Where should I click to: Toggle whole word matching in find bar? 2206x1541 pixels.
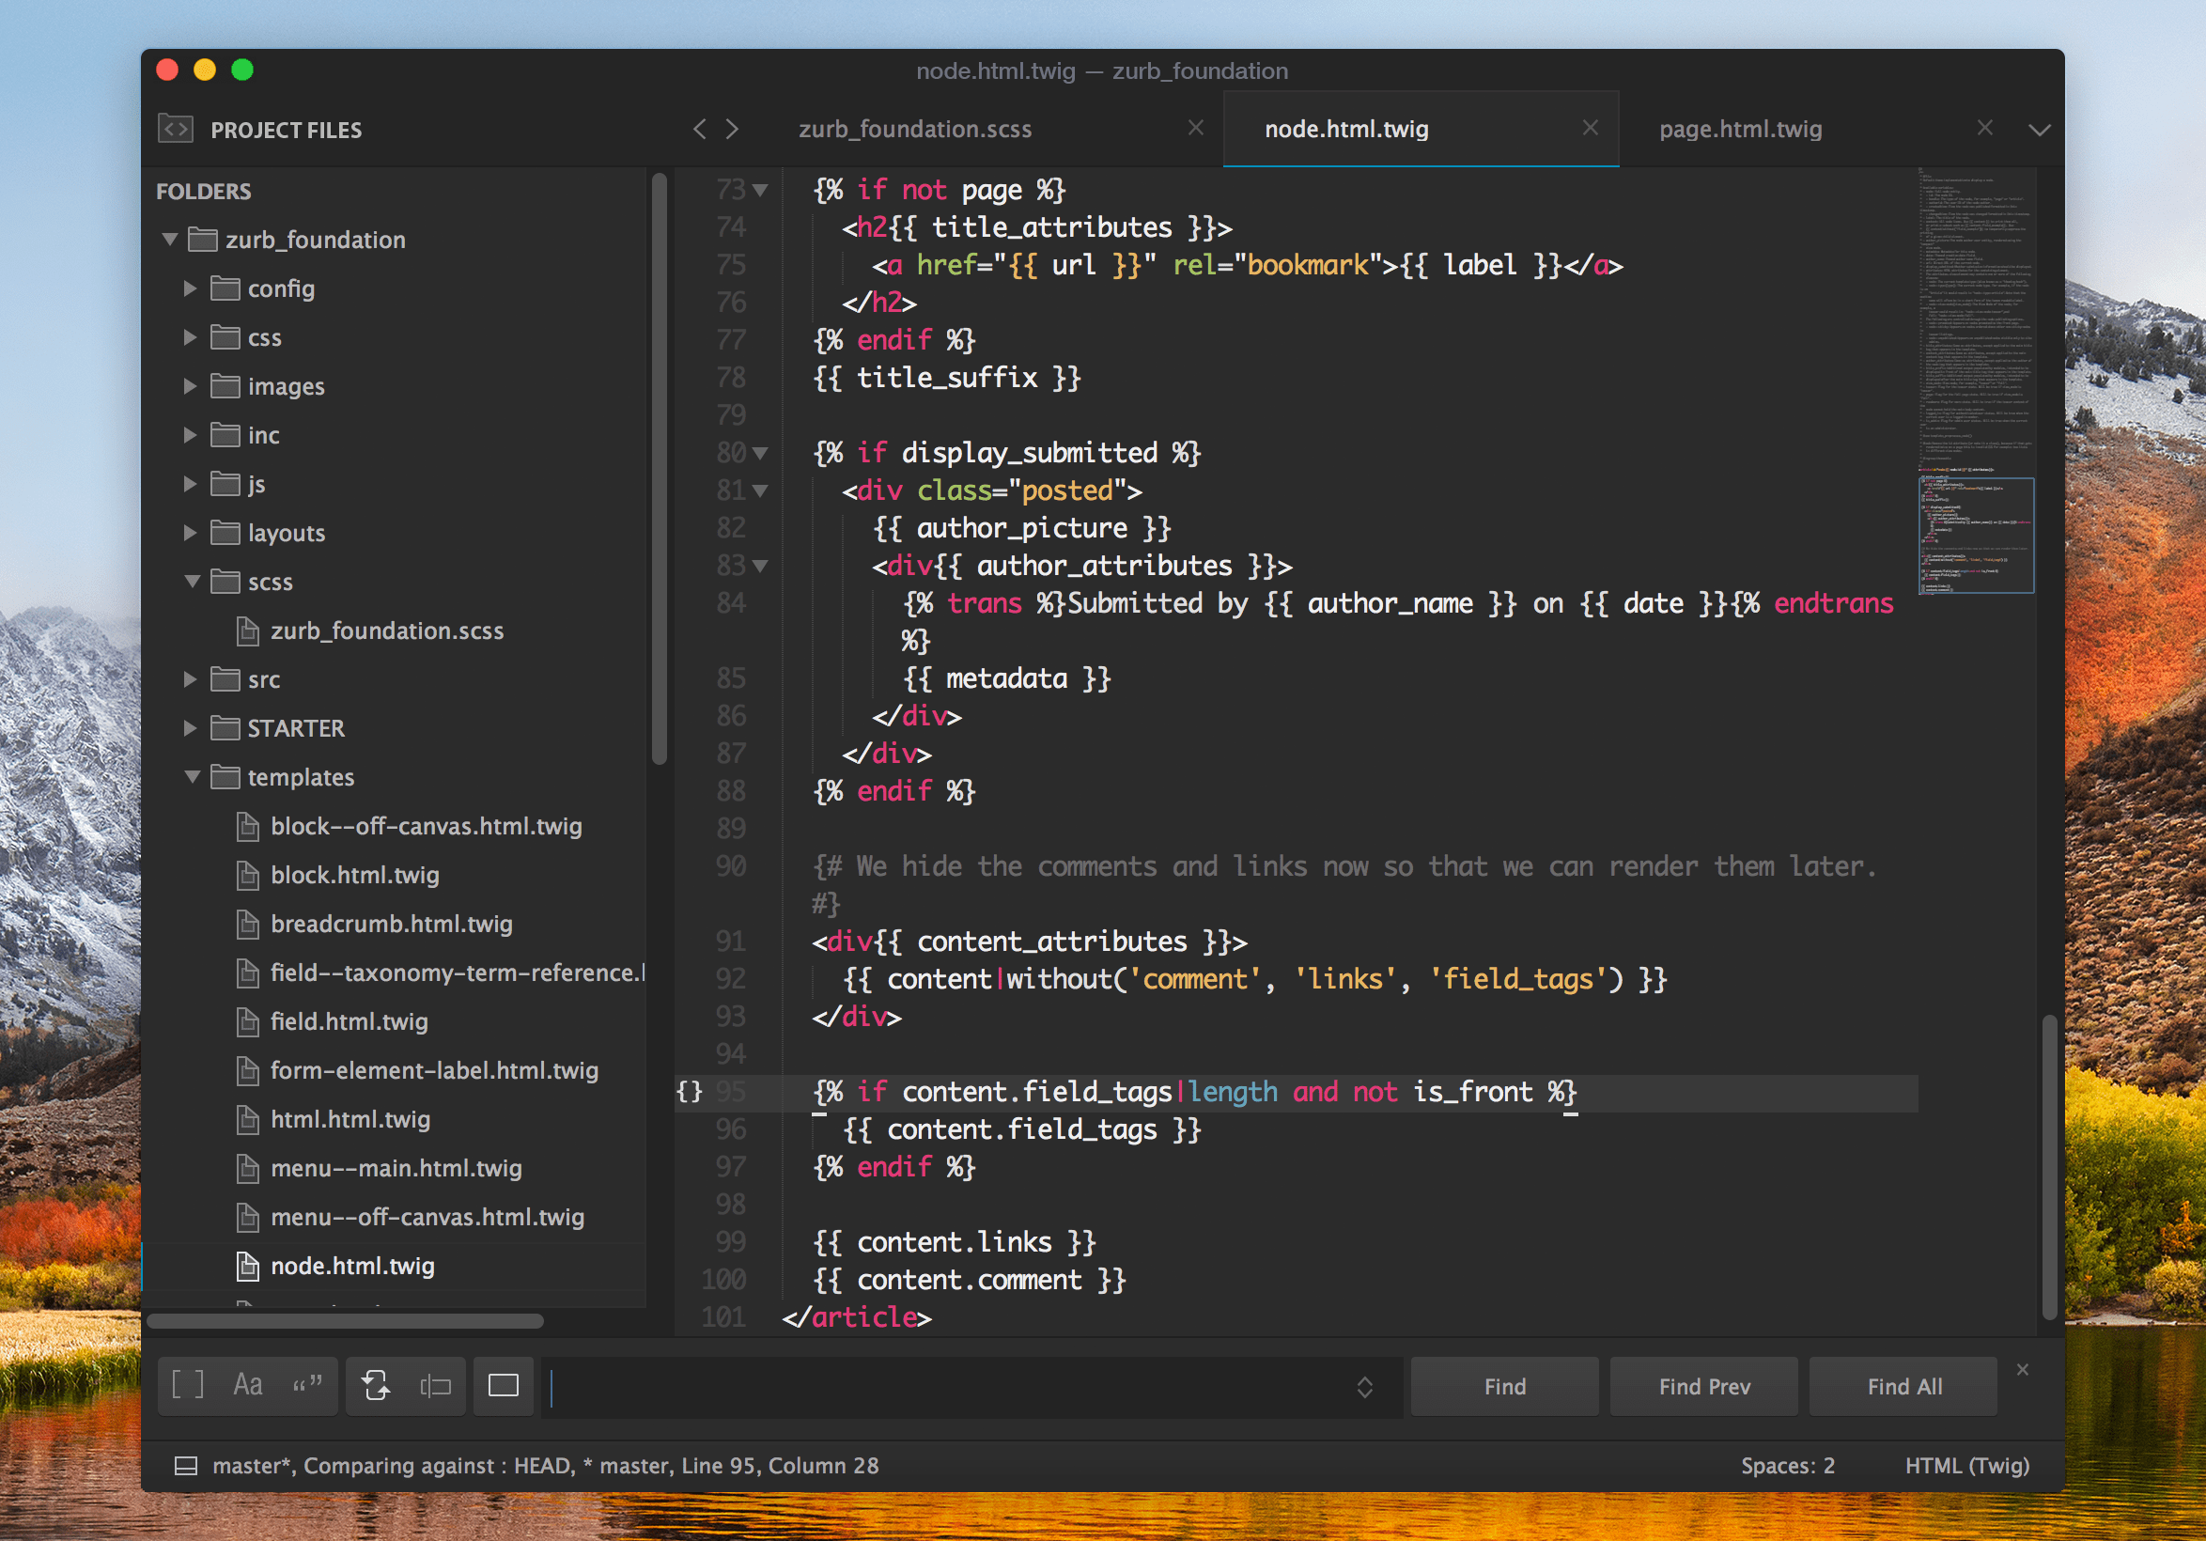coord(307,1385)
